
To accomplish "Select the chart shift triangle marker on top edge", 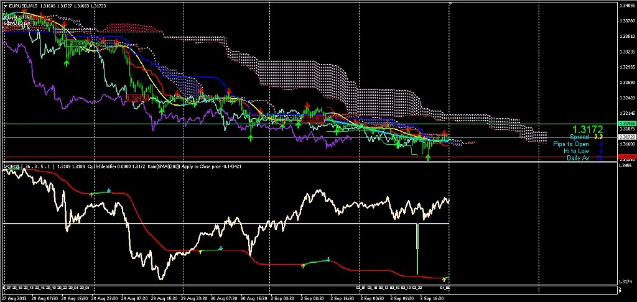I will click(x=450, y=3).
